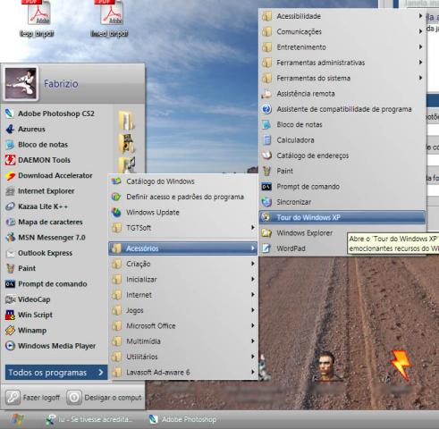Screen dimensions: 439x429
Task: Expand the Ferramentas do sistema folder
Action: (342, 78)
